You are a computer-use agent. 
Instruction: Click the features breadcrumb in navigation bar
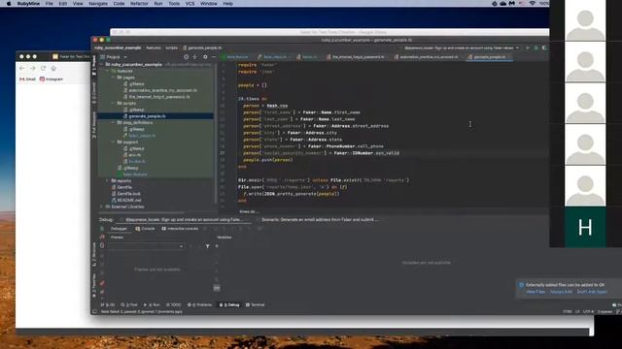click(154, 48)
